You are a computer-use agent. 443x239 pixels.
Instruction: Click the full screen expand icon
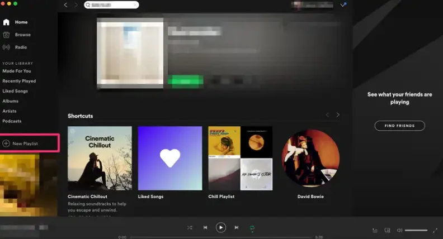coord(435,231)
